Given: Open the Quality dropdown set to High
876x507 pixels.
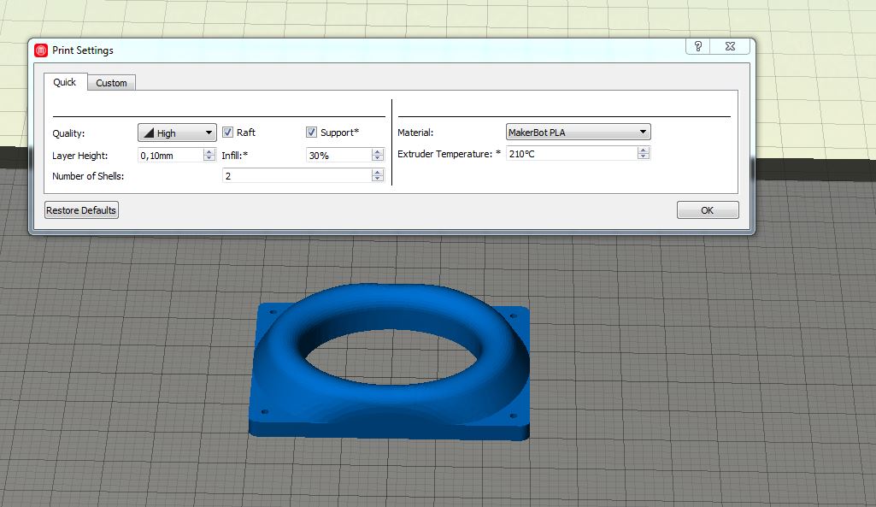Looking at the screenshot, I should coord(177,133).
